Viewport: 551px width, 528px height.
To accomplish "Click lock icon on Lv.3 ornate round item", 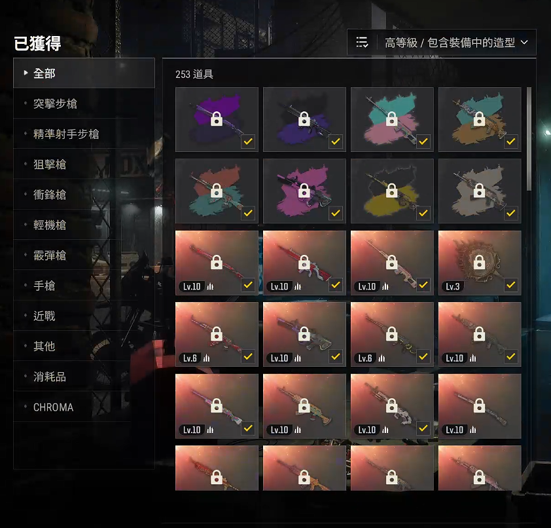I will point(479,262).
